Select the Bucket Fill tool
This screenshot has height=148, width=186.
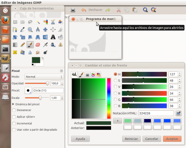pos(61,37)
